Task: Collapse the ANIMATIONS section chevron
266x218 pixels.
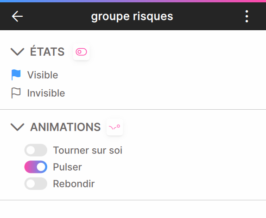Action: click(x=17, y=127)
